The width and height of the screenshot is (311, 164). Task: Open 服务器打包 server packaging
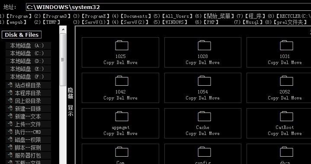pyautogui.click(x=29, y=155)
